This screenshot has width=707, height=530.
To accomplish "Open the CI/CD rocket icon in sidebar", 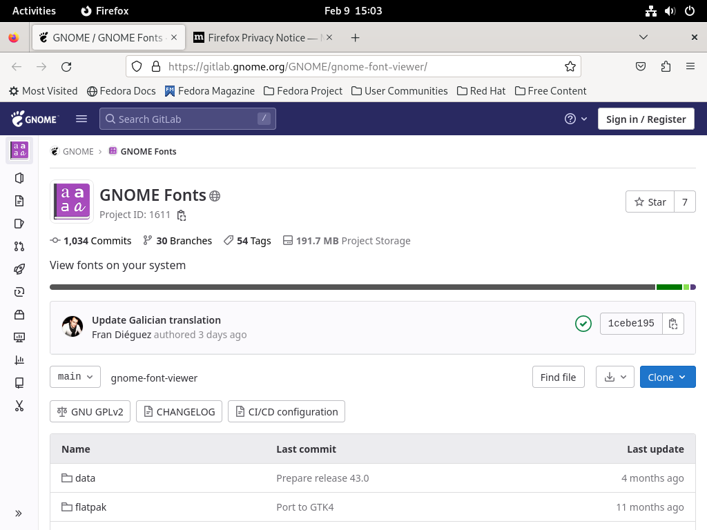I will click(19, 269).
